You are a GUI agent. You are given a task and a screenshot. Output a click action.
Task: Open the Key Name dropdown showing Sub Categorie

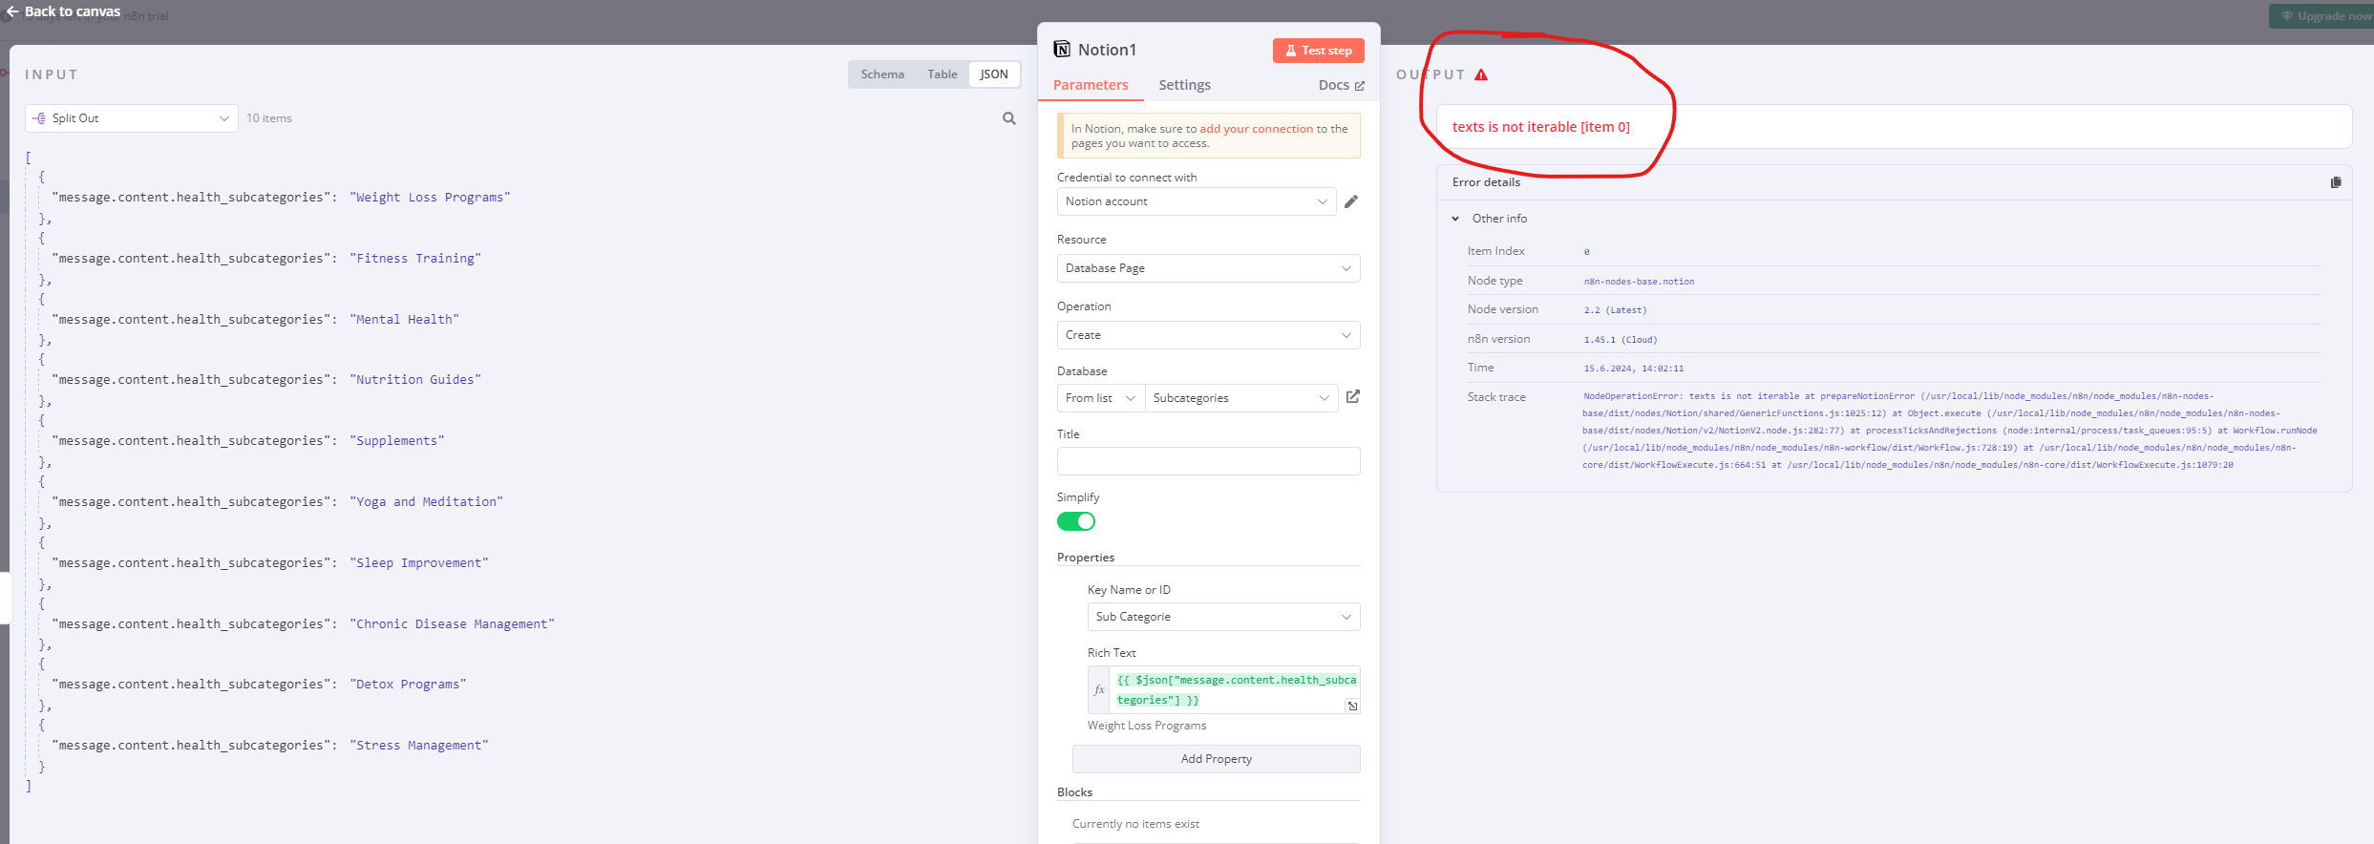pos(1223,617)
